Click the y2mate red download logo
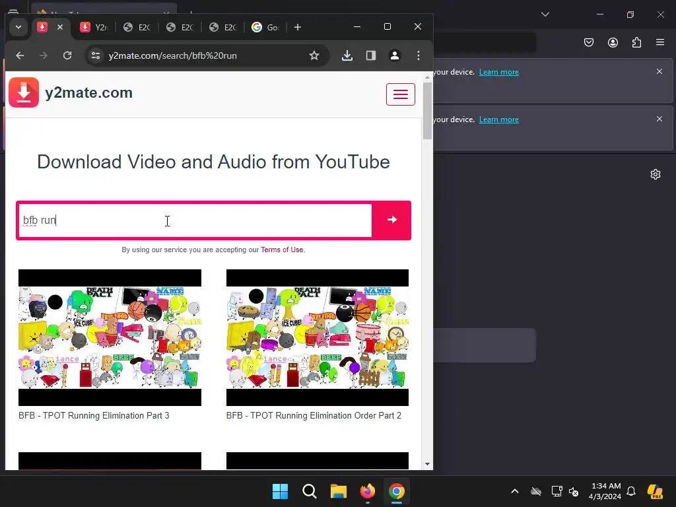The width and height of the screenshot is (676, 507). pos(24,92)
